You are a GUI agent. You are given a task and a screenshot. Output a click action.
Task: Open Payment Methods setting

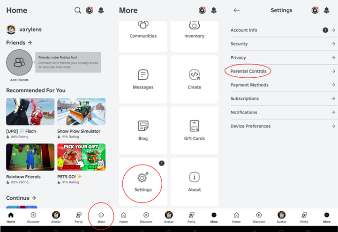click(283, 85)
